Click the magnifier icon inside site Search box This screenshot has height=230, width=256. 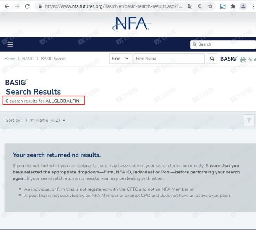coord(194,44)
